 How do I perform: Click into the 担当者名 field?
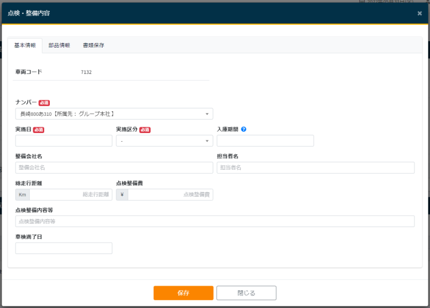[315, 167]
